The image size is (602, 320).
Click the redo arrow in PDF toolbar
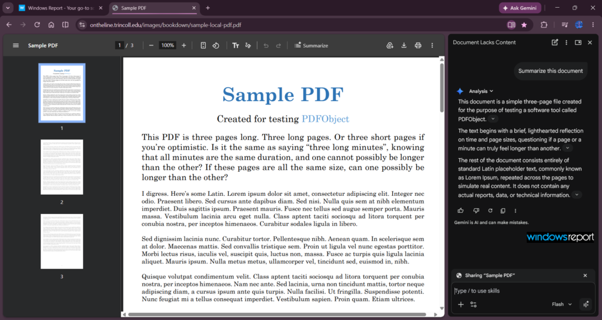coord(278,45)
